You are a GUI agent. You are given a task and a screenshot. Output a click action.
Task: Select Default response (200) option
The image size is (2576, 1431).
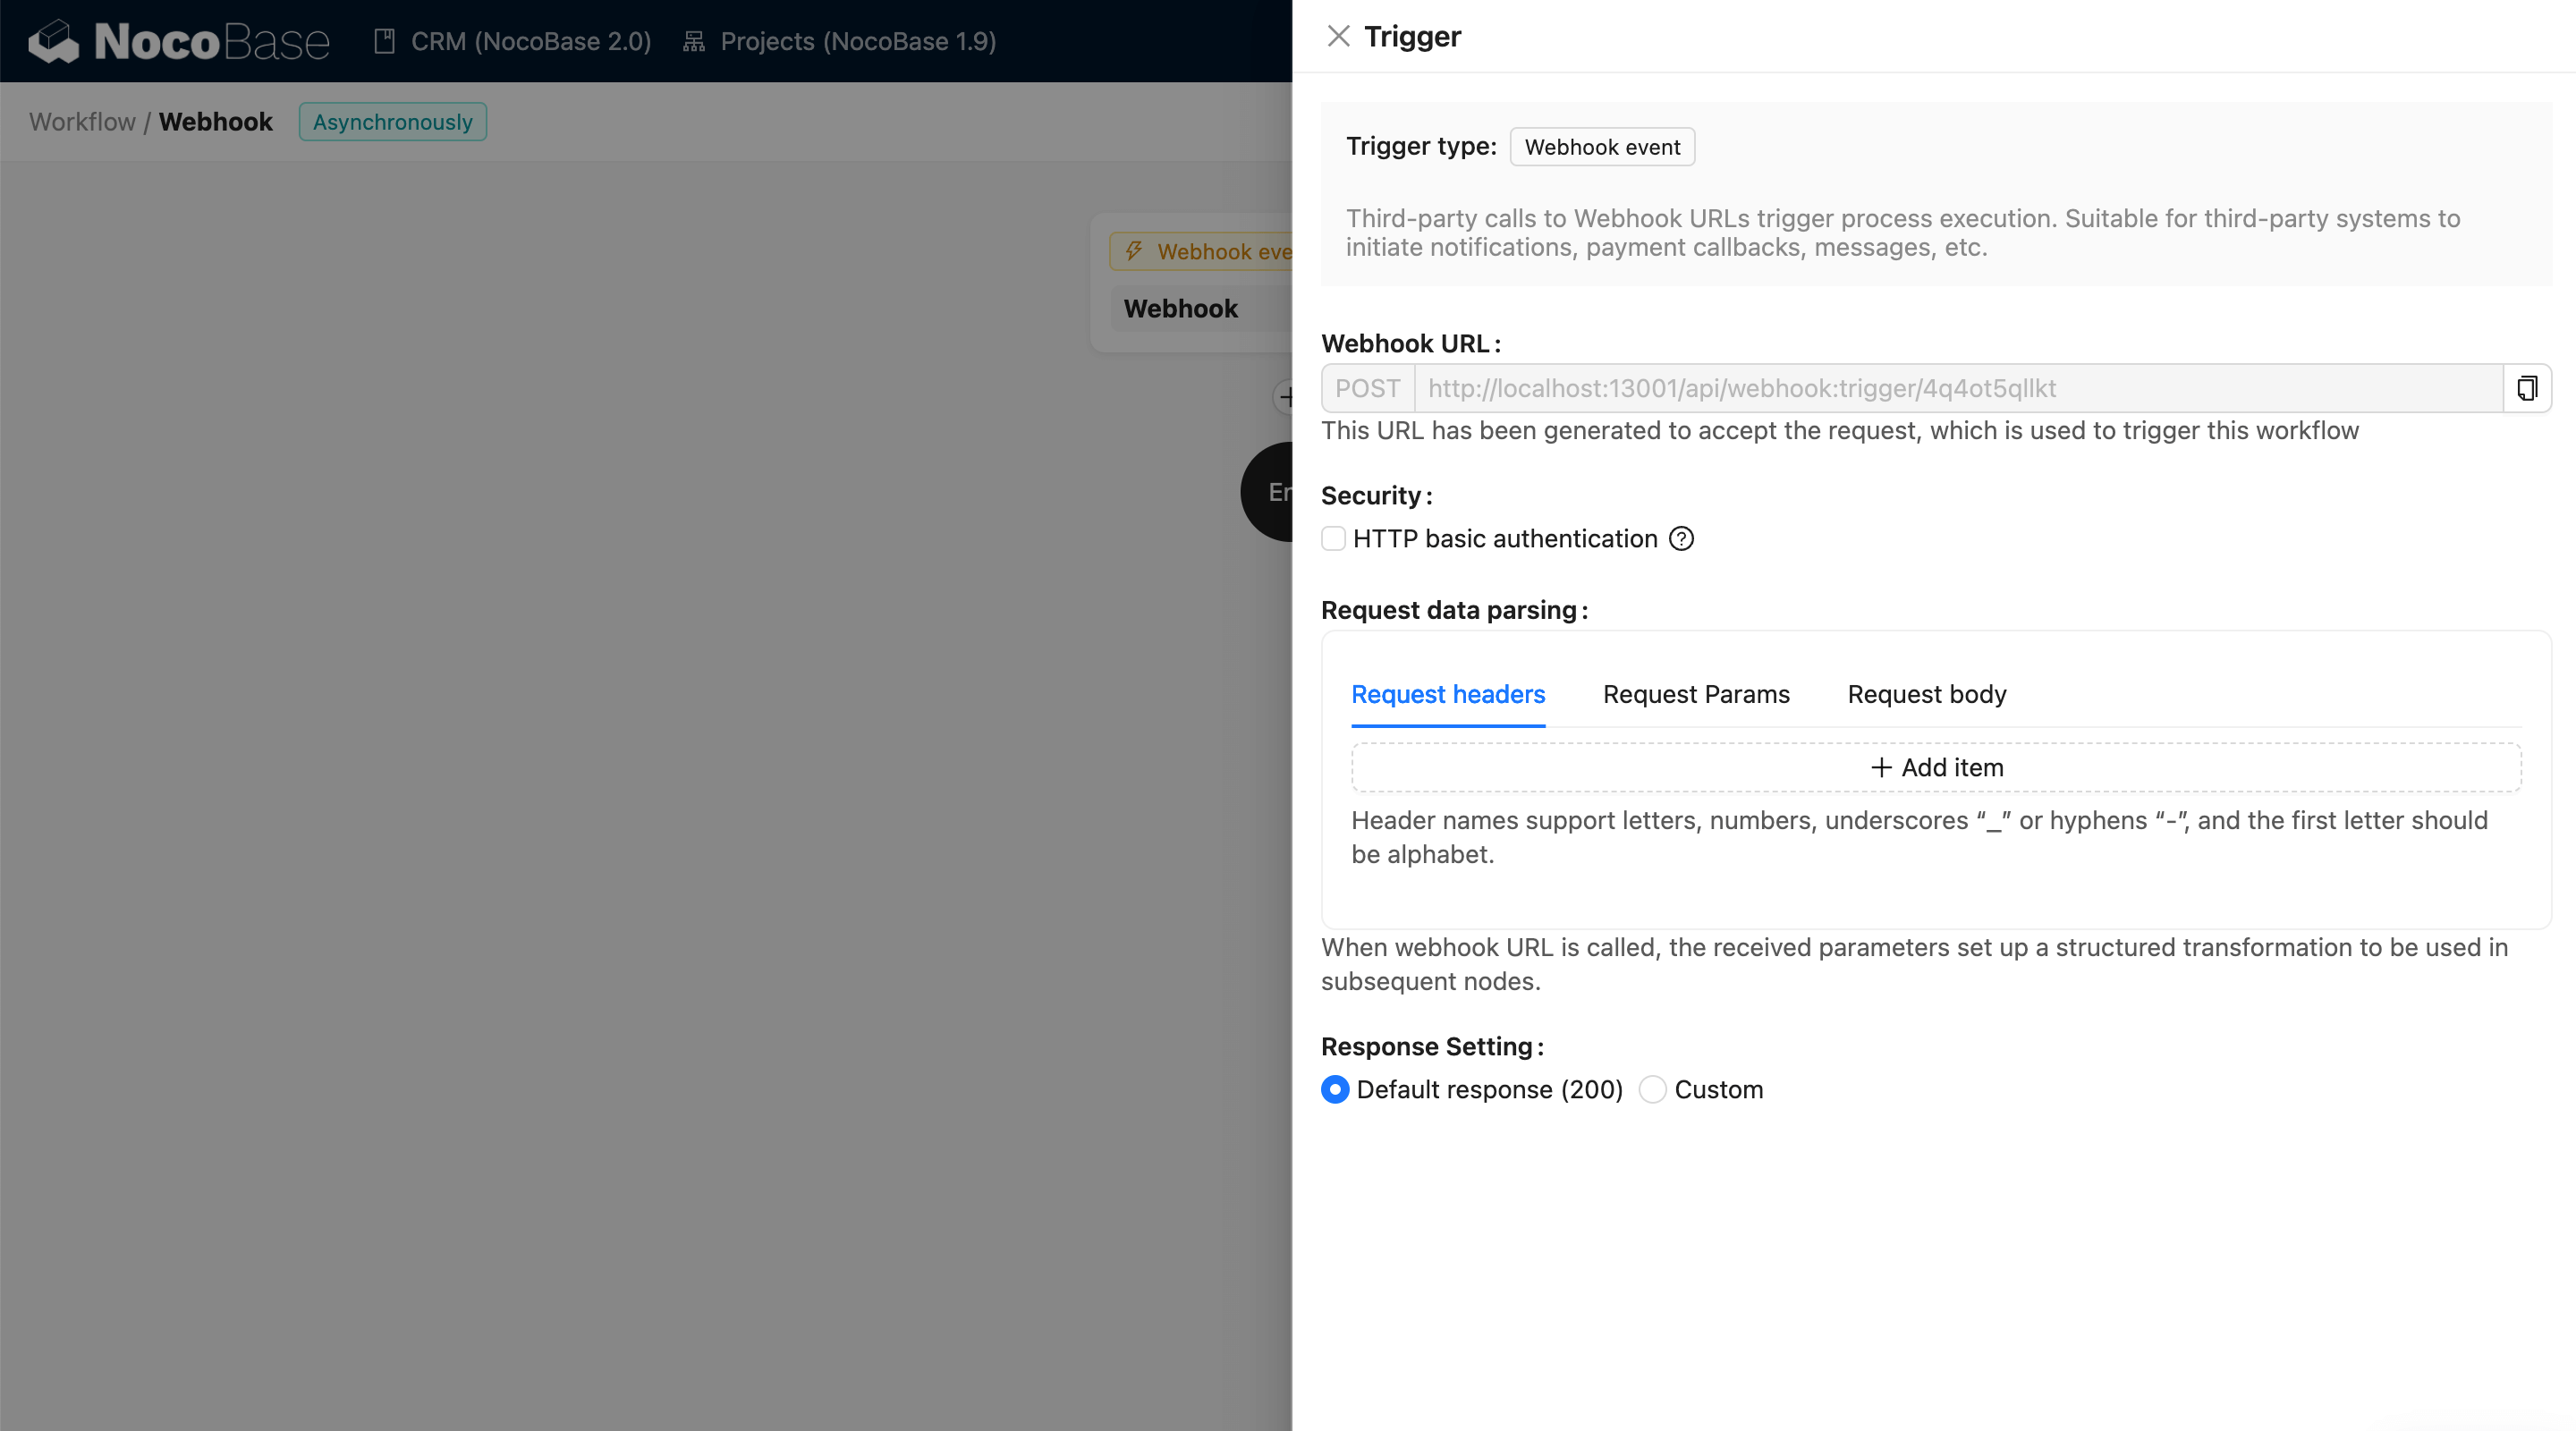point(1335,1089)
